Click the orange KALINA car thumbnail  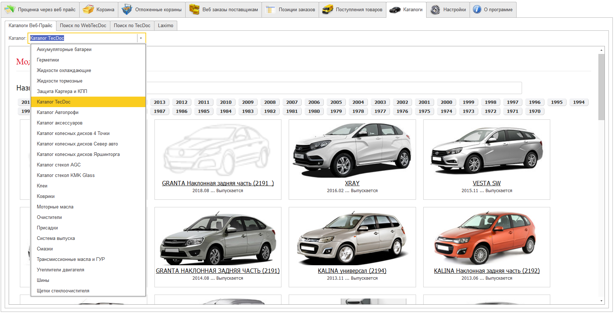[486, 239]
